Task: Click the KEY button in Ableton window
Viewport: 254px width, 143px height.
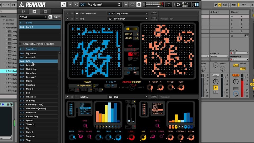Action: pyautogui.click(x=225, y=5)
